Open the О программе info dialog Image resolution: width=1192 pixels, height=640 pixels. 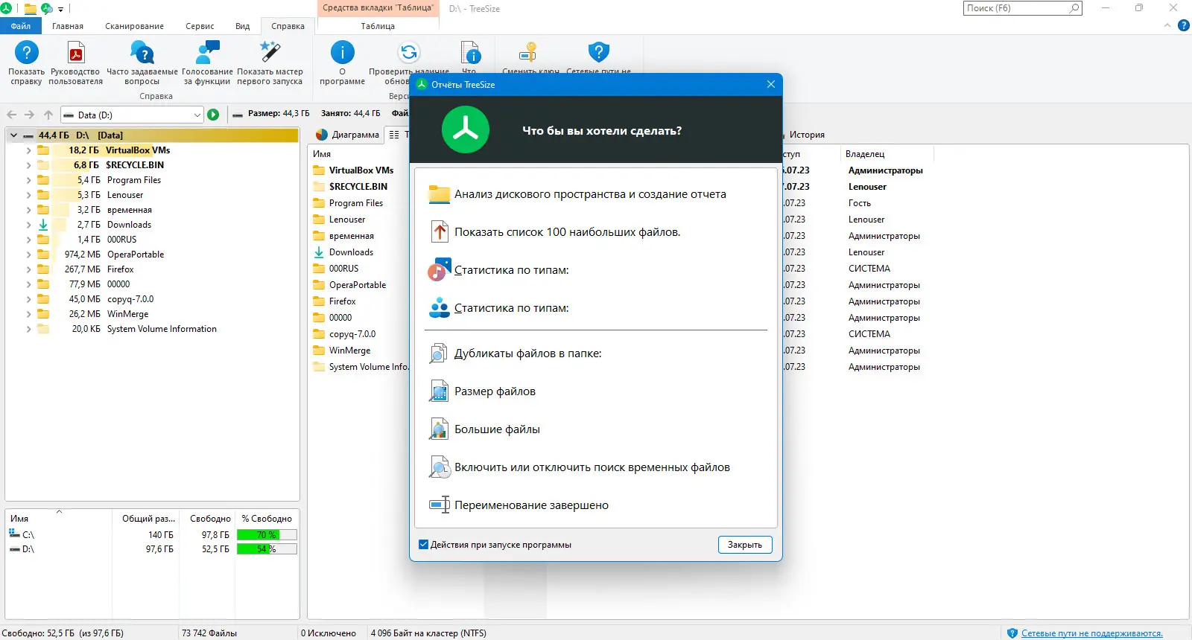coord(343,53)
